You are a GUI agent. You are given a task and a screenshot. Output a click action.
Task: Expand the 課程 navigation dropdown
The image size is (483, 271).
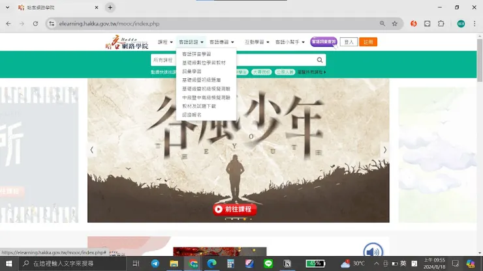pyautogui.click(x=165, y=42)
